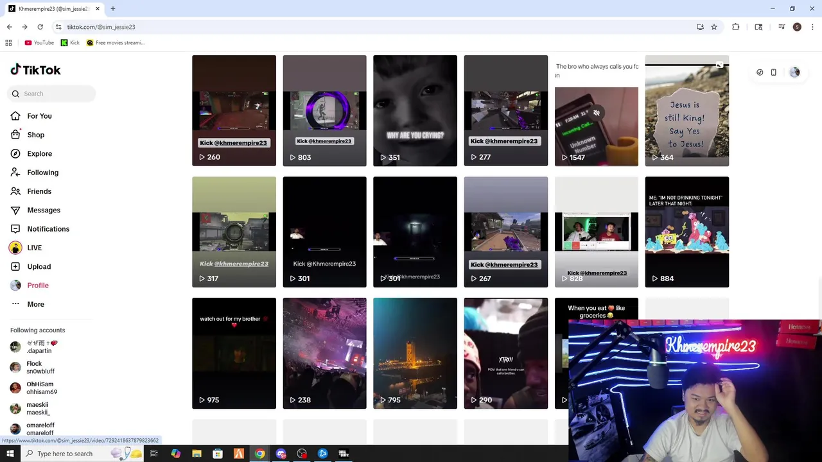Open the Chrome extensions puzzle icon
Image resolution: width=822 pixels, height=462 pixels.
[736, 27]
